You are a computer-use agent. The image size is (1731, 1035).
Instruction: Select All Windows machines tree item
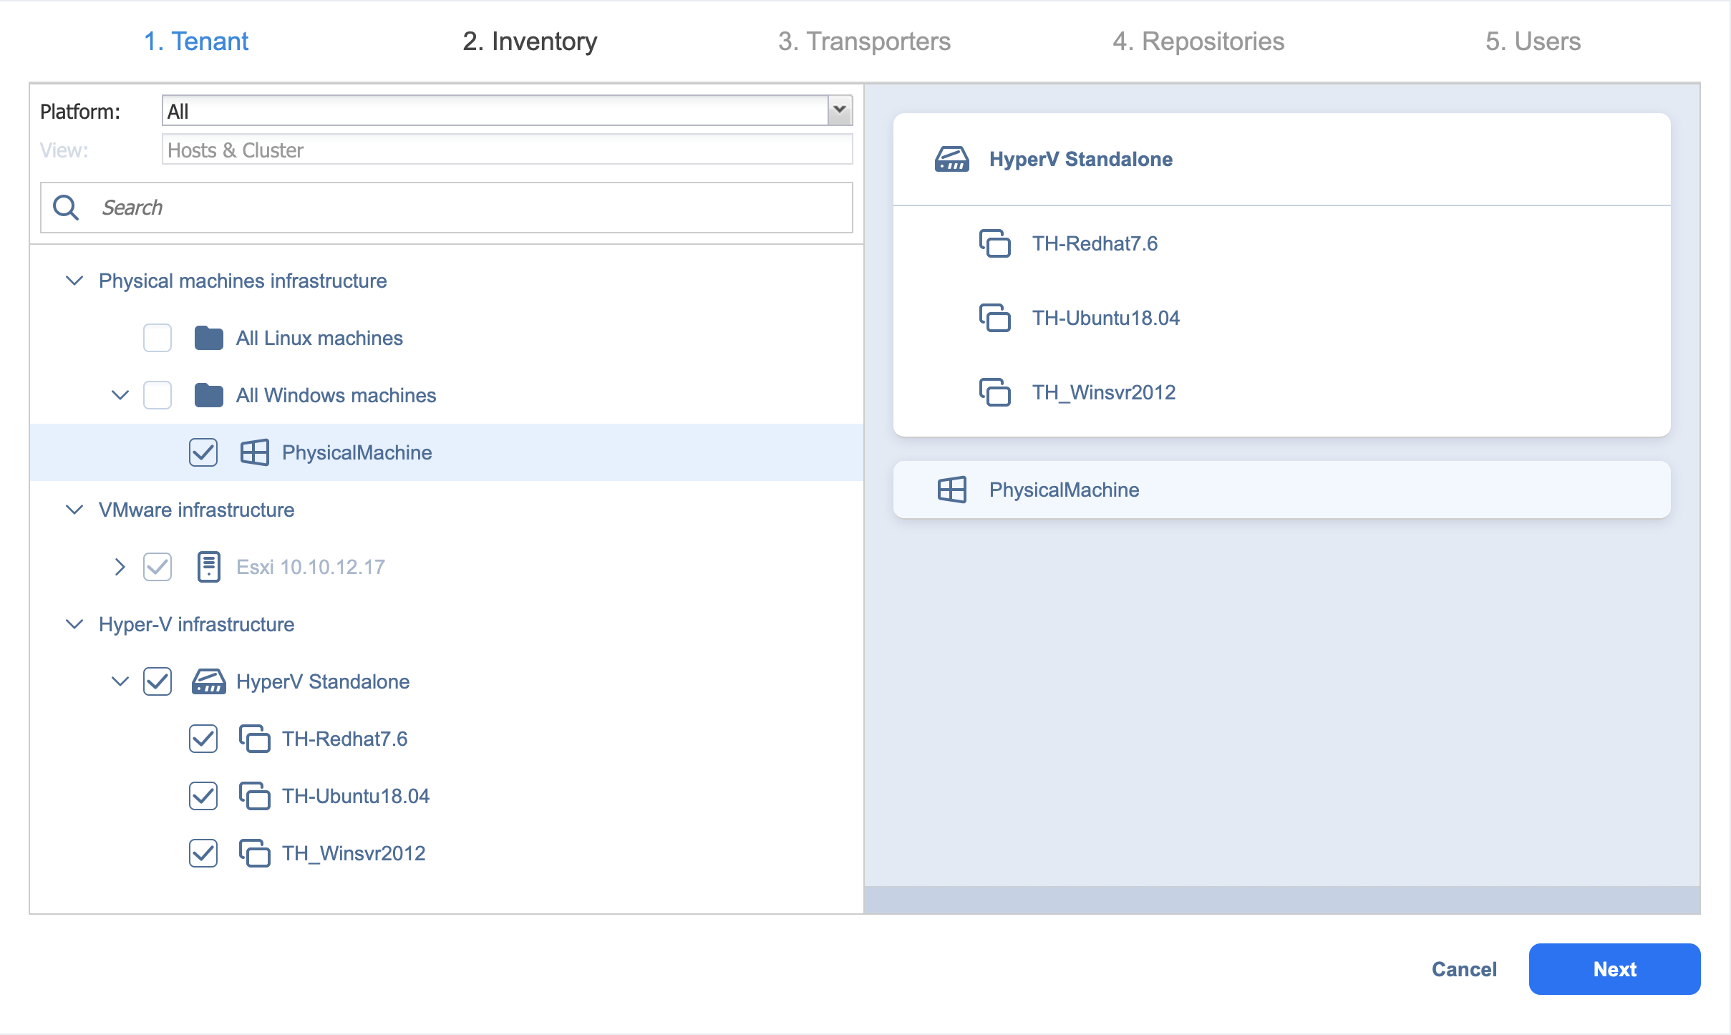[336, 395]
